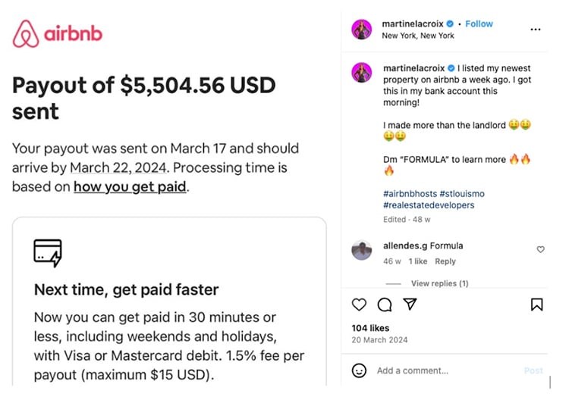Screen dimensions: 569x400
Task: Save the post with the bookmark icon
Action: [x=536, y=305]
